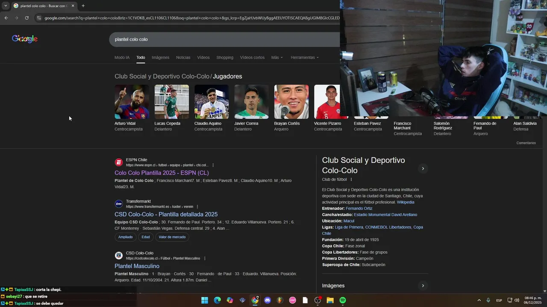Click Fernando Ortiz coach link
The image size is (547, 307).
tap(359, 209)
